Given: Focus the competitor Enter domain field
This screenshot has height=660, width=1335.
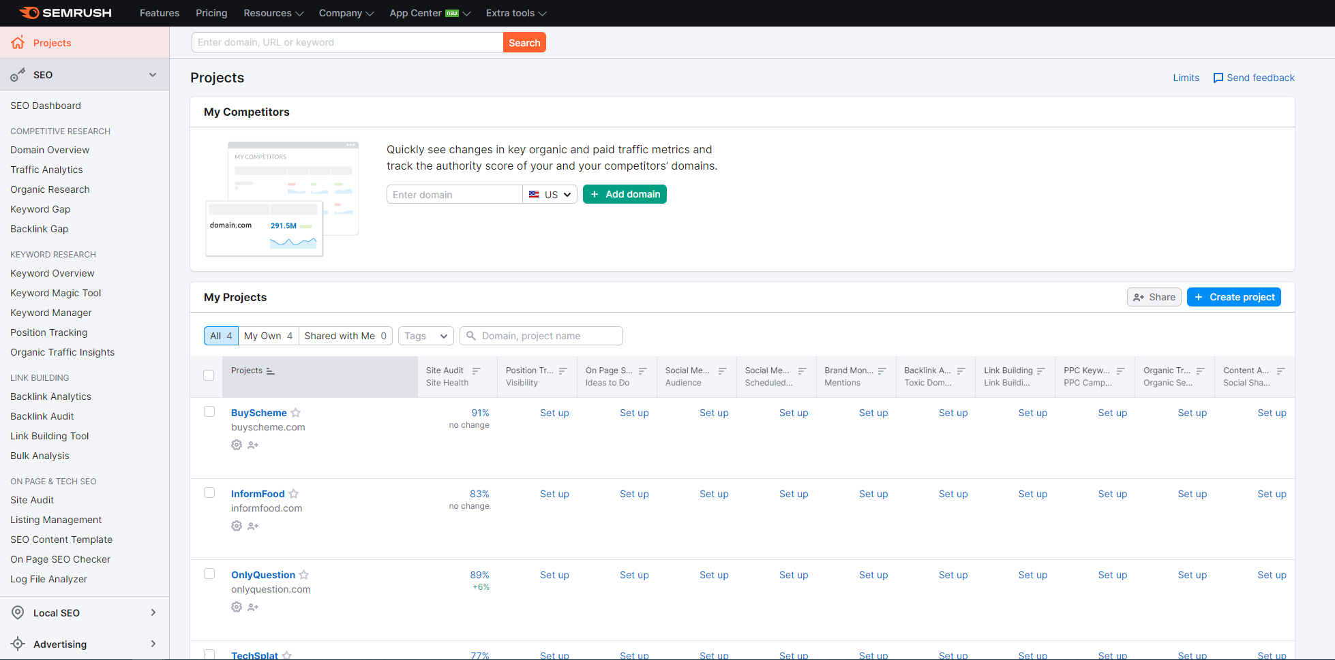Looking at the screenshot, I should (x=455, y=194).
